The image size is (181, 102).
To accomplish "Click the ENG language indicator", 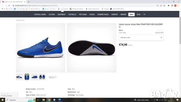I will [165, 100].
